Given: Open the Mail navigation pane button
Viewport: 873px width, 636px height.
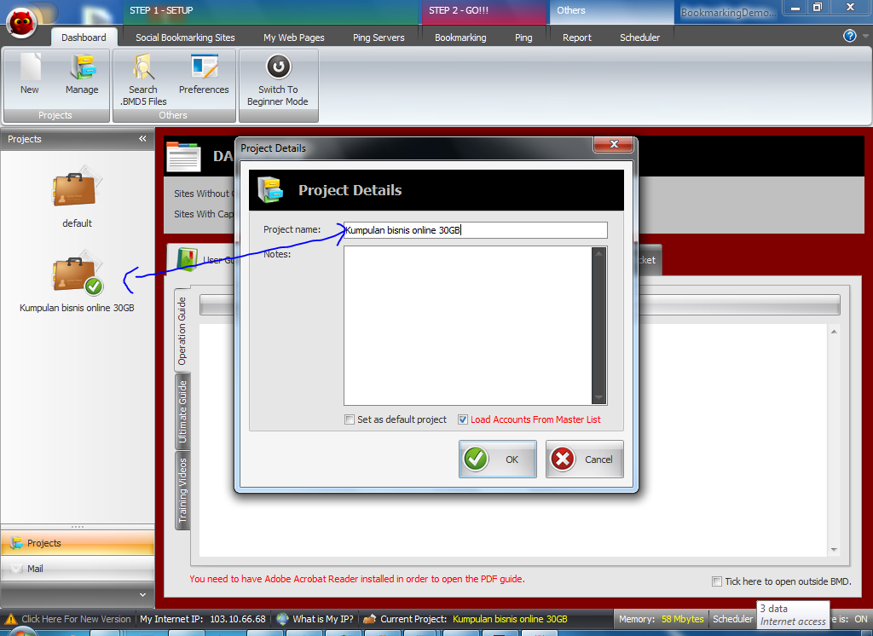Looking at the screenshot, I should point(78,569).
